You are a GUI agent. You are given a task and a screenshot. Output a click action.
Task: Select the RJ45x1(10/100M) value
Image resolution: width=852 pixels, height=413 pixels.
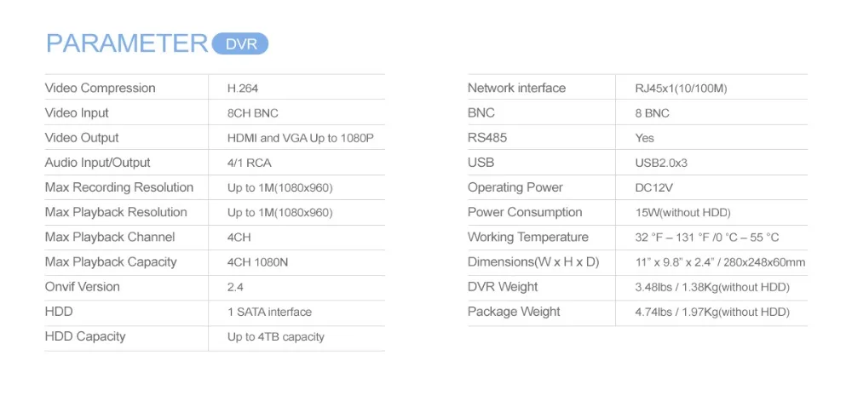coord(681,89)
